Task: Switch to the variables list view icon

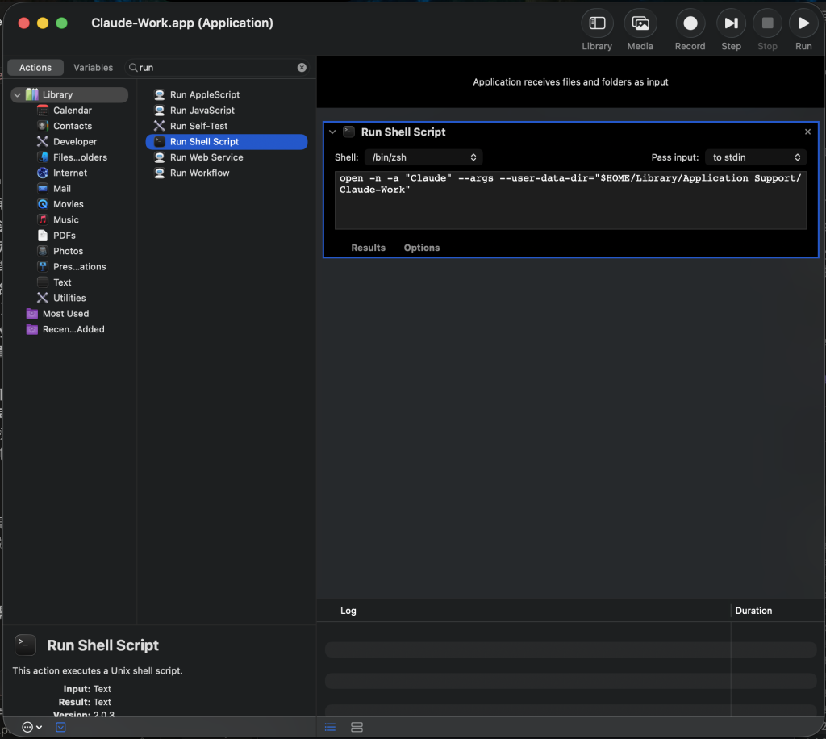Action: tap(357, 727)
